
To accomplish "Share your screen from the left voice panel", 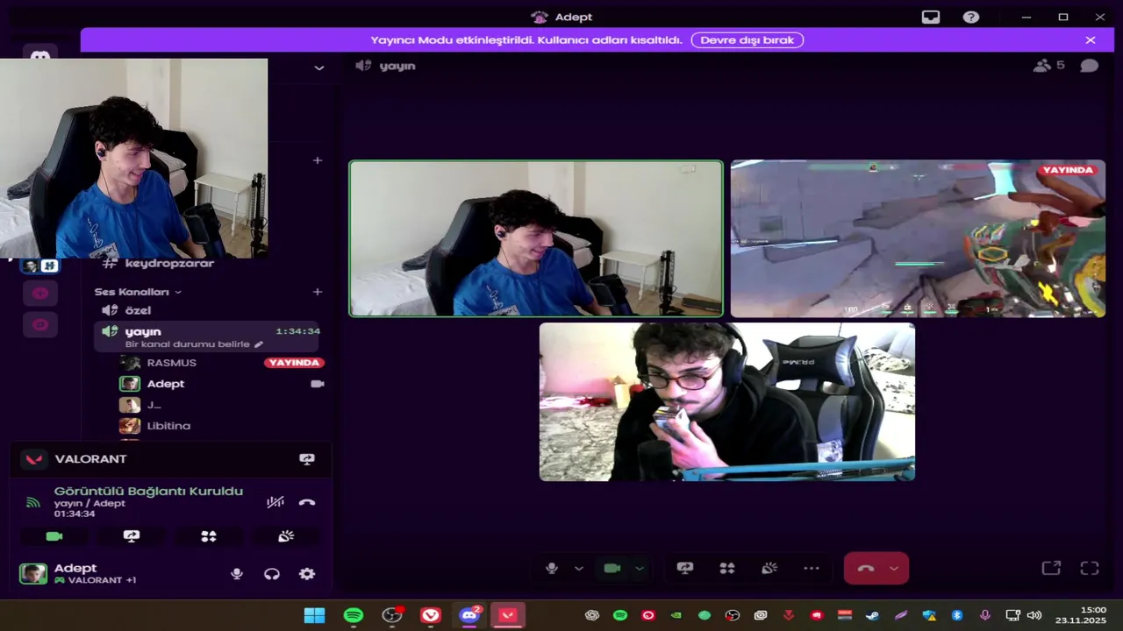I will point(132,536).
